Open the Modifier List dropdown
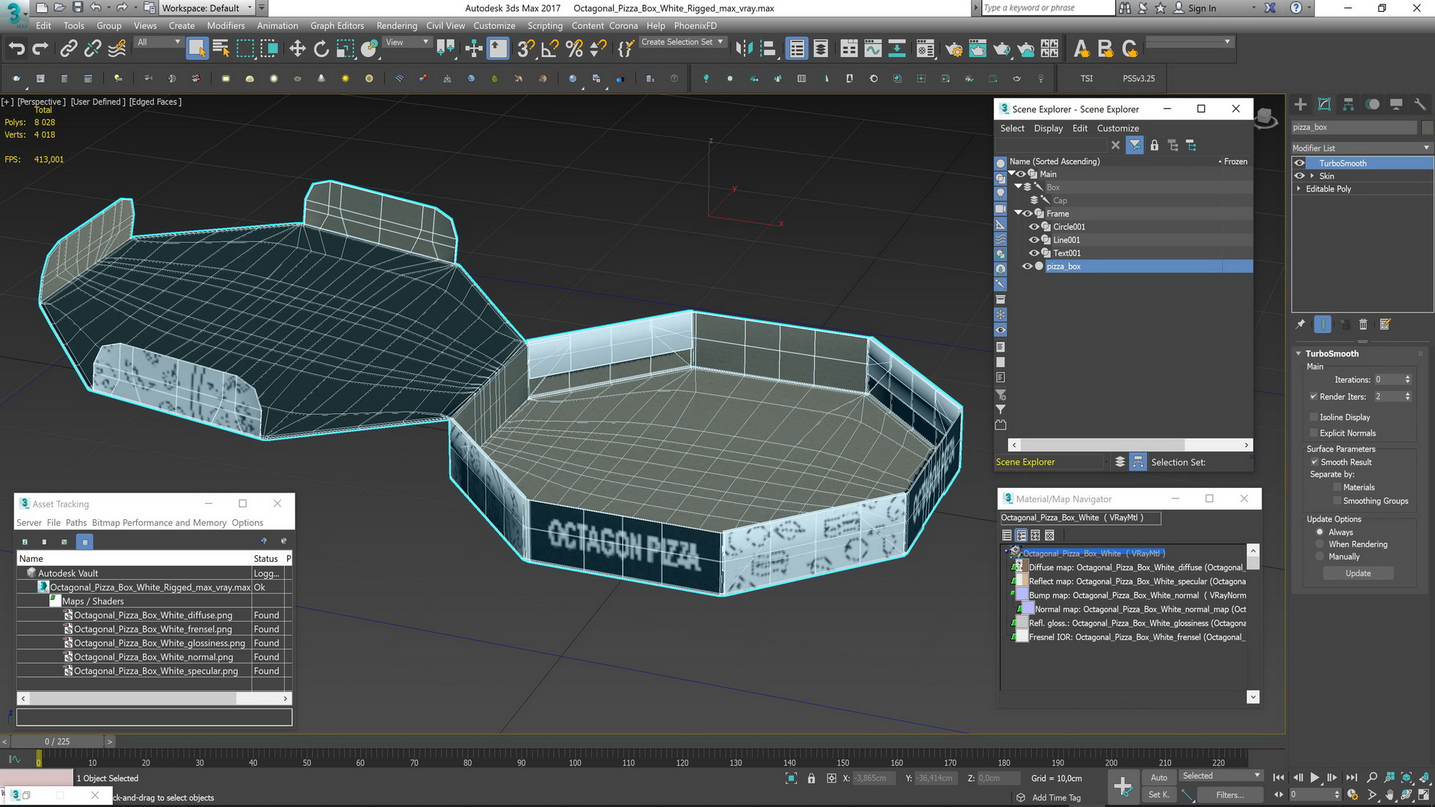 [x=1362, y=148]
